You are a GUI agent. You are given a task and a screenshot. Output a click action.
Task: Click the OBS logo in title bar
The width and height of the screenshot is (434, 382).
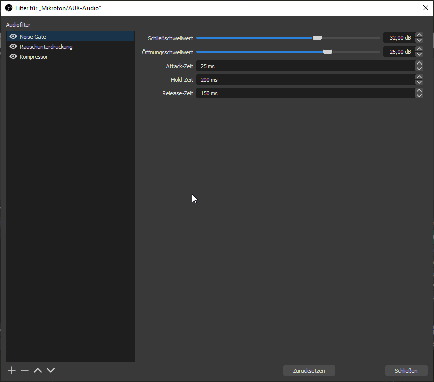(8, 8)
